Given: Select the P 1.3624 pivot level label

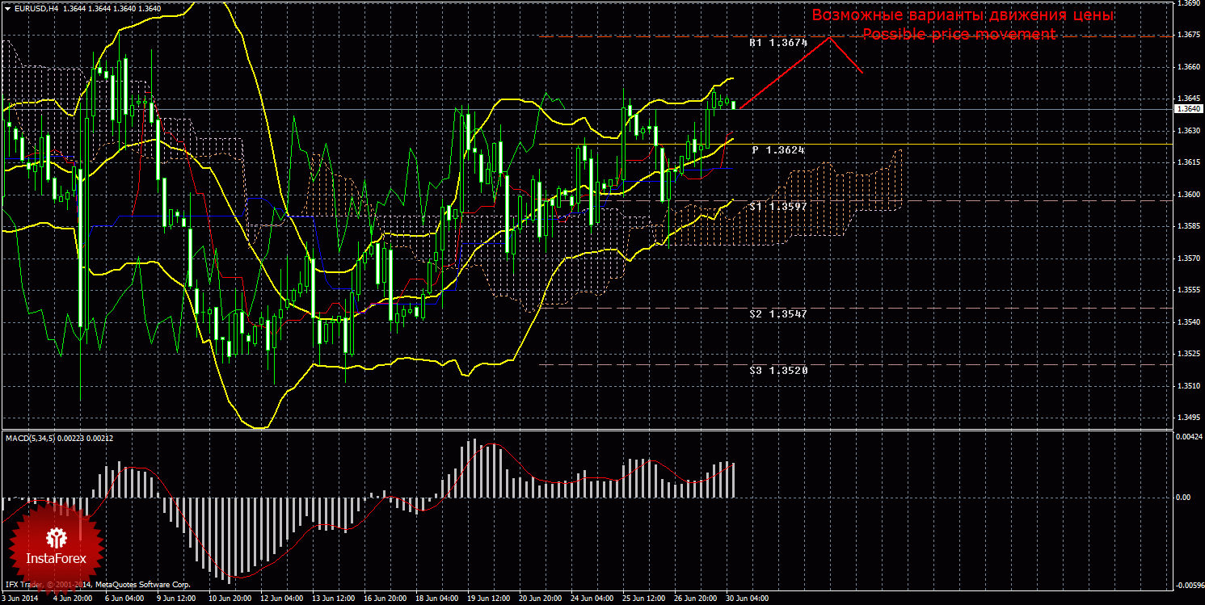Looking at the screenshot, I should pos(779,150).
